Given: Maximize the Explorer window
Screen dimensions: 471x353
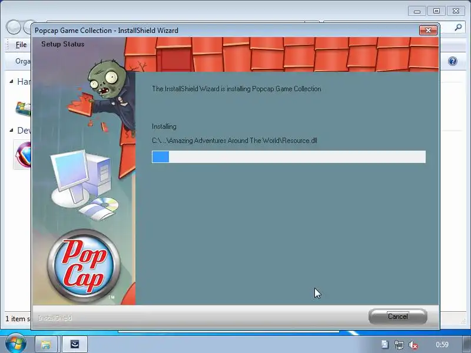Looking at the screenshot, I should tap(436, 11).
